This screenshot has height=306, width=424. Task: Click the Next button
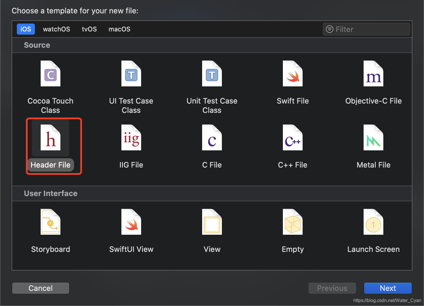click(x=388, y=288)
